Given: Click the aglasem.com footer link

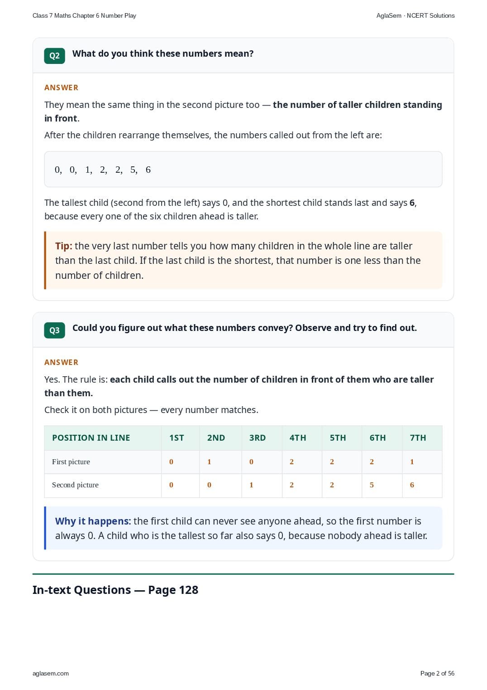Looking at the screenshot, I should tap(51, 673).
